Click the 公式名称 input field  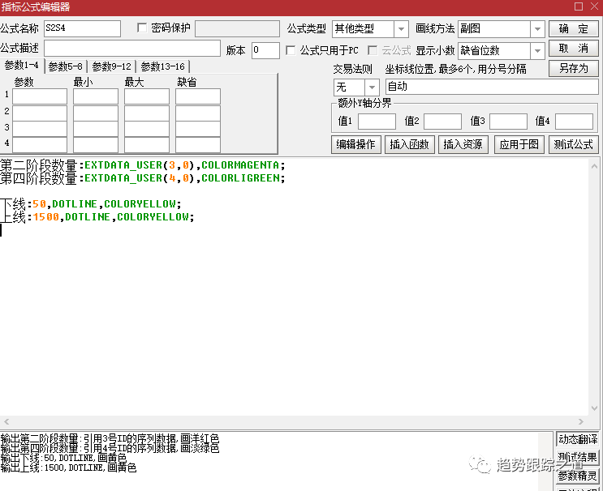(x=82, y=29)
